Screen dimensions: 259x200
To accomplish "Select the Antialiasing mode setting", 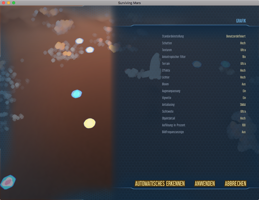I will pos(204,105).
